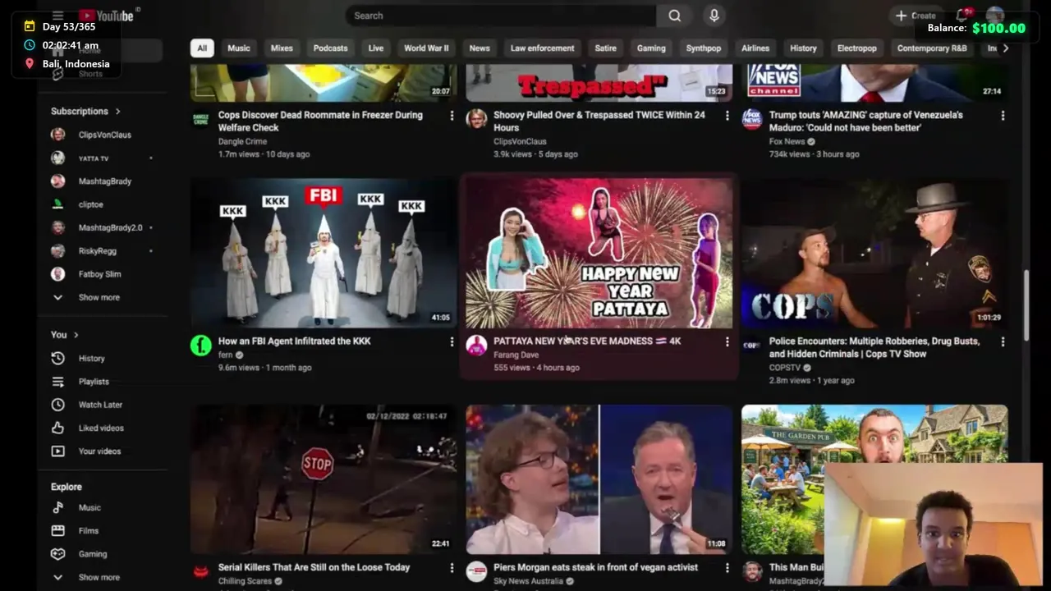Play FBI Agent Infiltrated KKK thumbnail
The width and height of the screenshot is (1051, 591).
(x=324, y=253)
